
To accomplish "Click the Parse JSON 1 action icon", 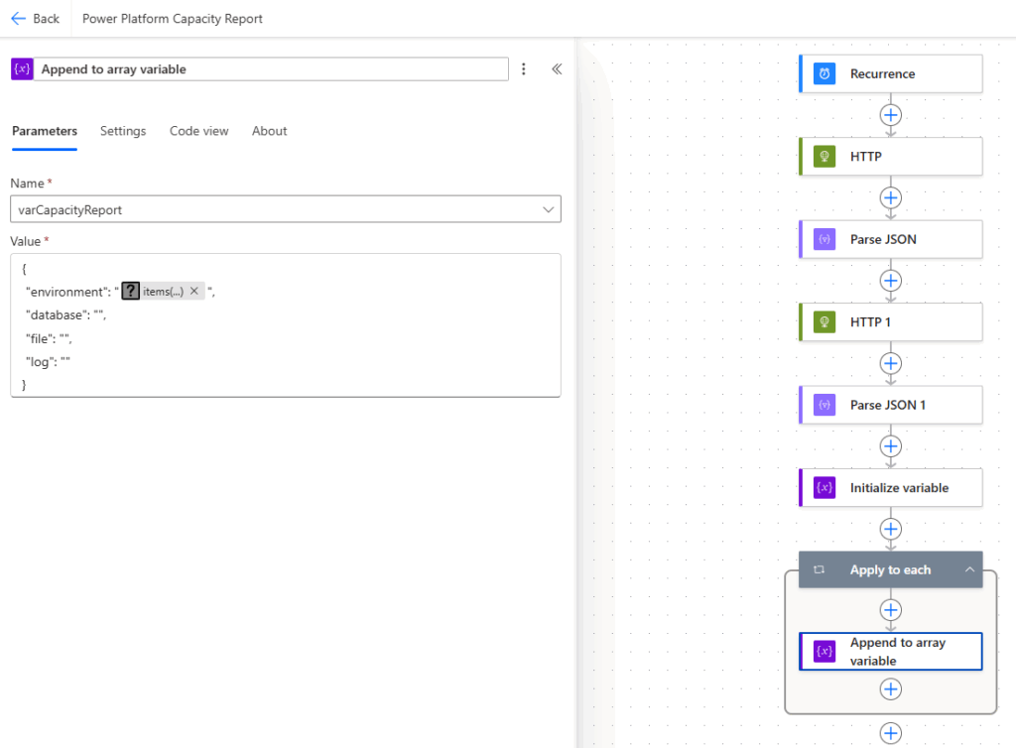I will [x=824, y=405].
